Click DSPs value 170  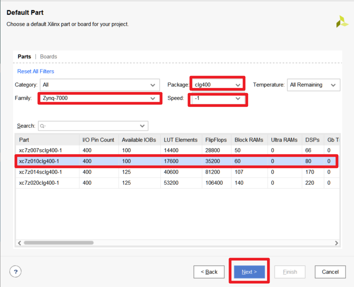[x=310, y=172]
